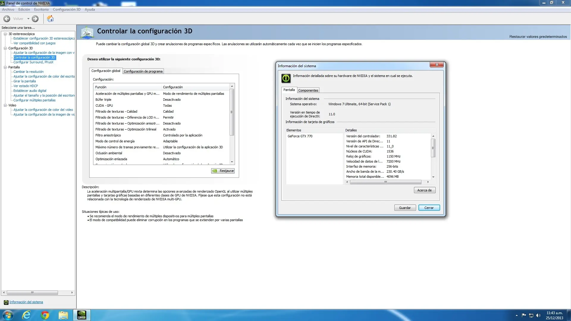Select NVIDIA Control Panel taskbar button
The image size is (571, 321).
(x=81, y=315)
